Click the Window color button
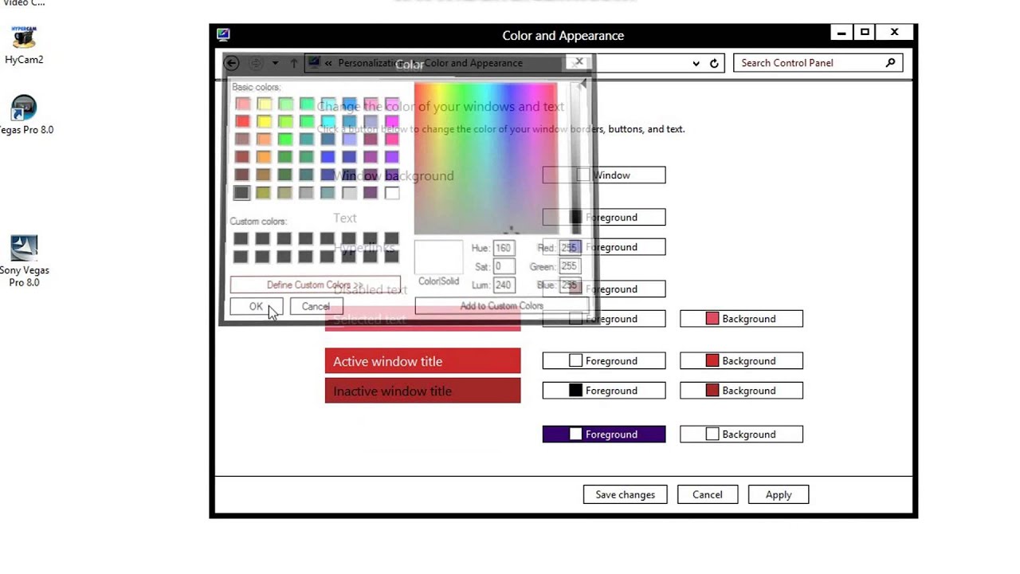The height and width of the screenshot is (574, 1020). coord(604,175)
